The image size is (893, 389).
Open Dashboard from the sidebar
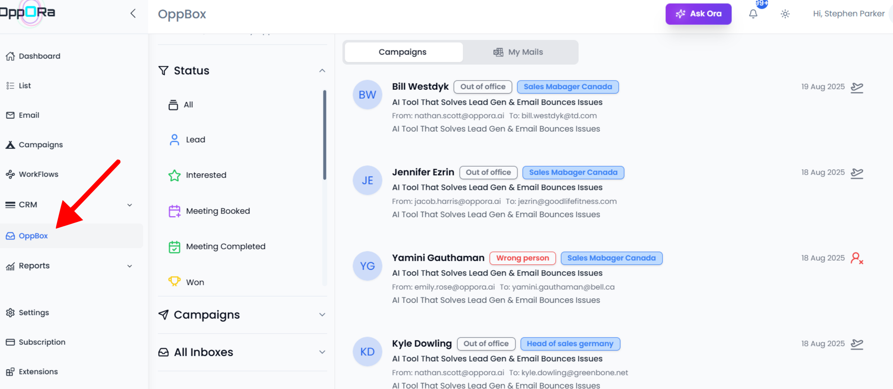point(39,56)
